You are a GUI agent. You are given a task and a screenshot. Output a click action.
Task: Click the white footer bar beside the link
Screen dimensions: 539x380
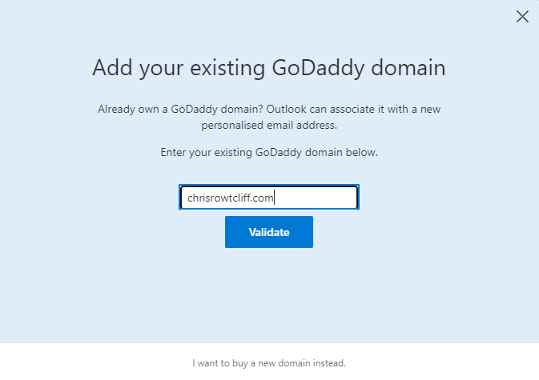(440, 362)
